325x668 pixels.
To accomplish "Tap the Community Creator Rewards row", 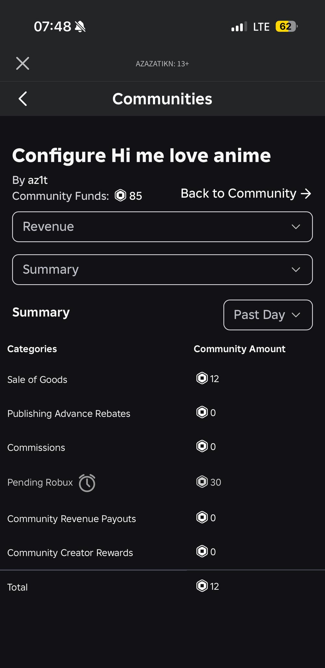I will click(x=70, y=553).
